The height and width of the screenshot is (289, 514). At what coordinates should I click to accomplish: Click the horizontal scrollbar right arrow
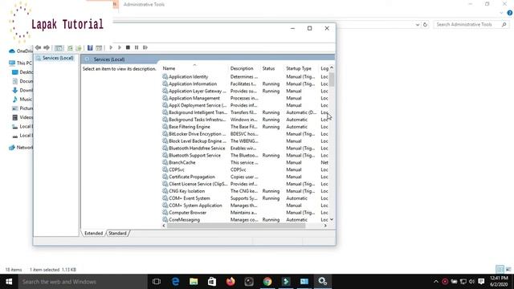[325, 226]
